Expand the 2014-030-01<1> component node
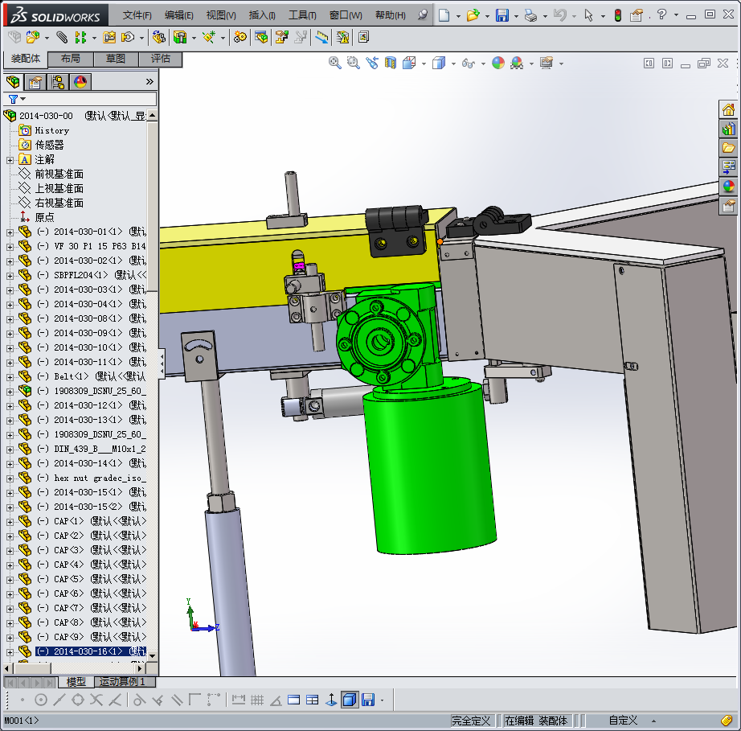The height and width of the screenshot is (731, 741). [x=10, y=232]
